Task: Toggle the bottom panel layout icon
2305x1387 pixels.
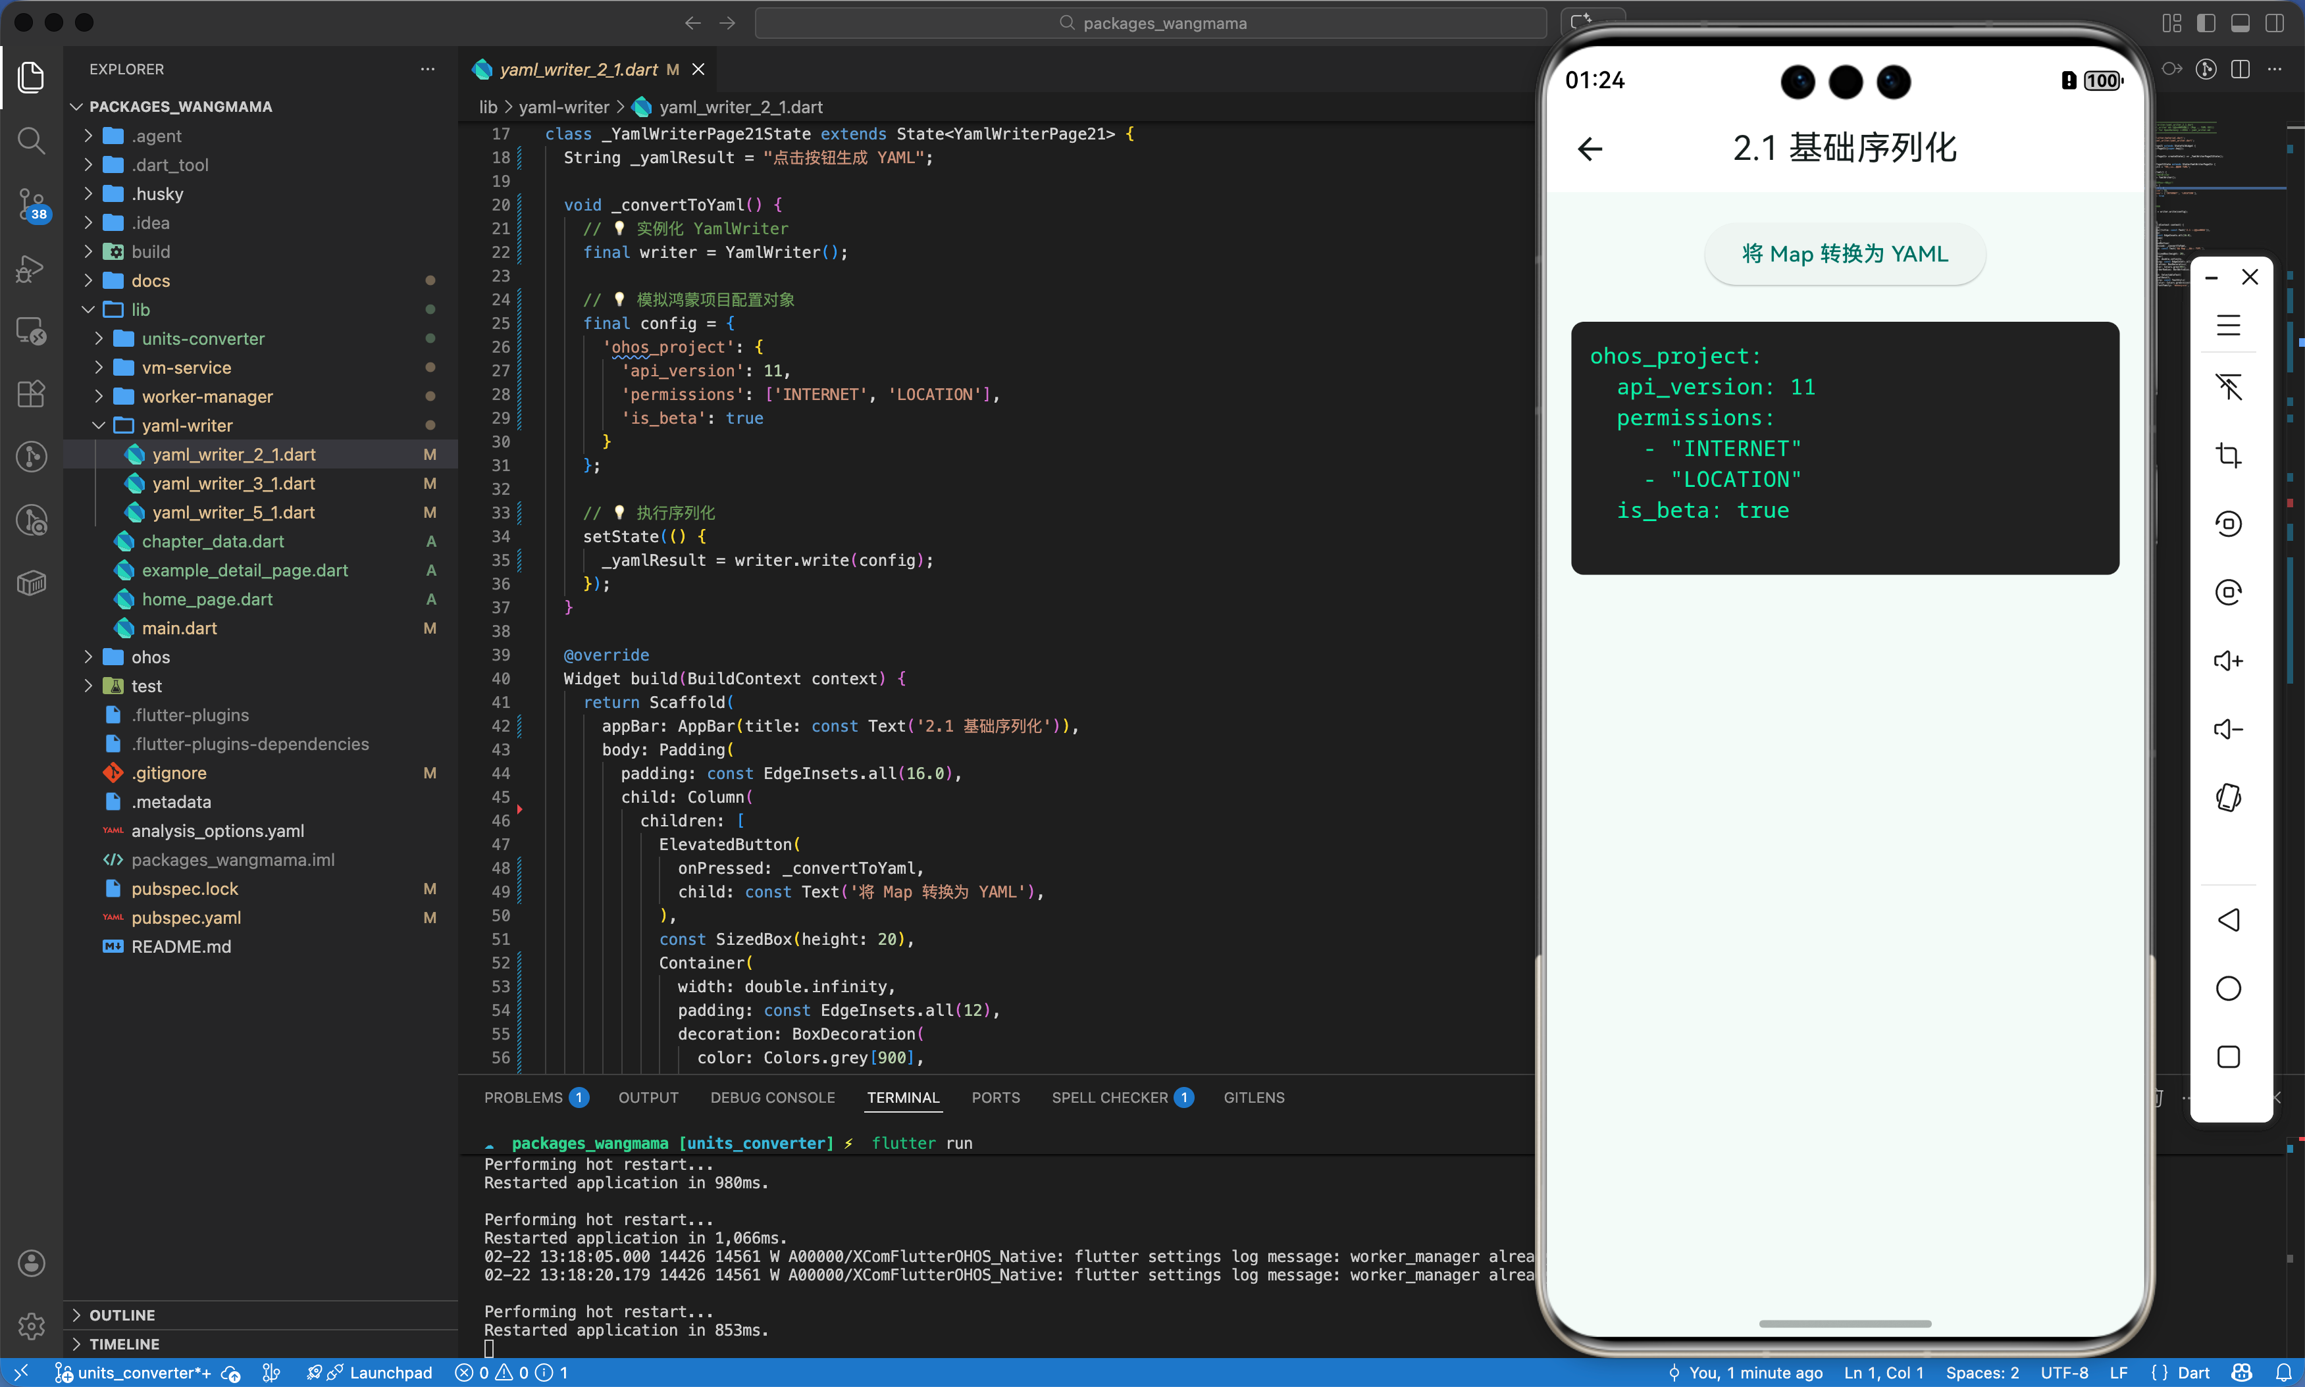Action: coord(2240,22)
